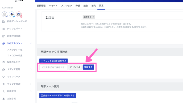
Task: Select the 設定 tab
Action: pos(101,6)
